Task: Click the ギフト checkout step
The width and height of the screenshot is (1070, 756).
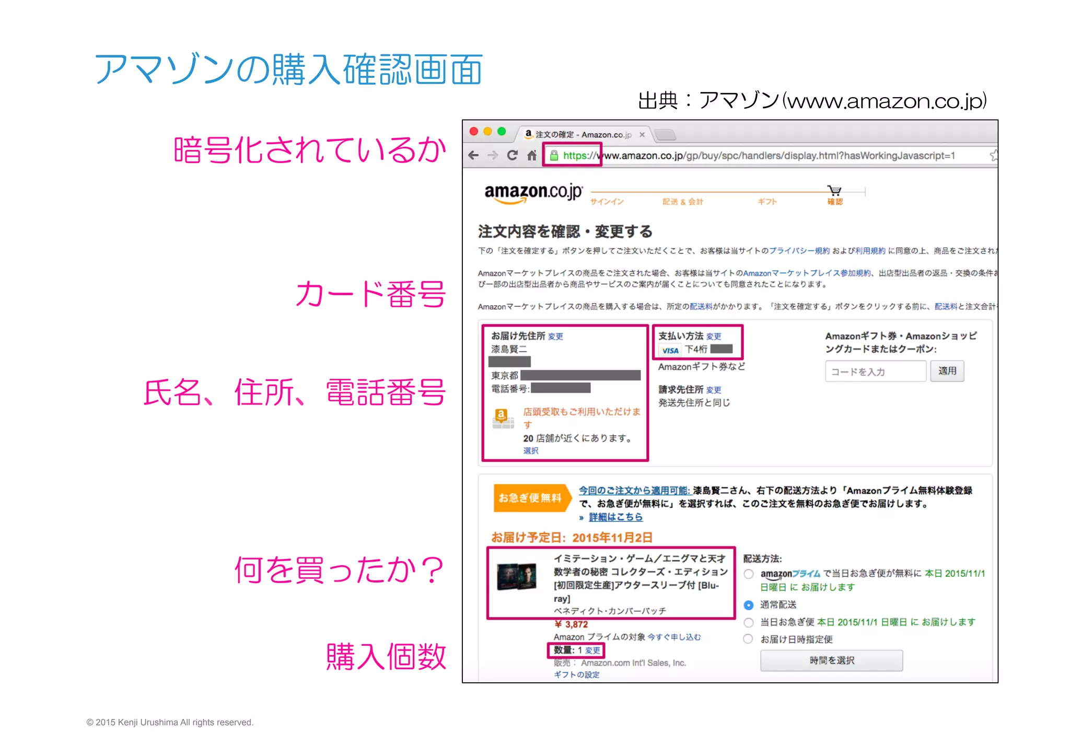Action: click(767, 202)
